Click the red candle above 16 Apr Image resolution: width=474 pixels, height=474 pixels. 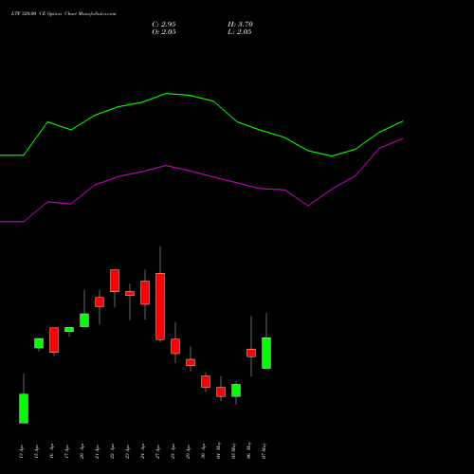(54, 339)
